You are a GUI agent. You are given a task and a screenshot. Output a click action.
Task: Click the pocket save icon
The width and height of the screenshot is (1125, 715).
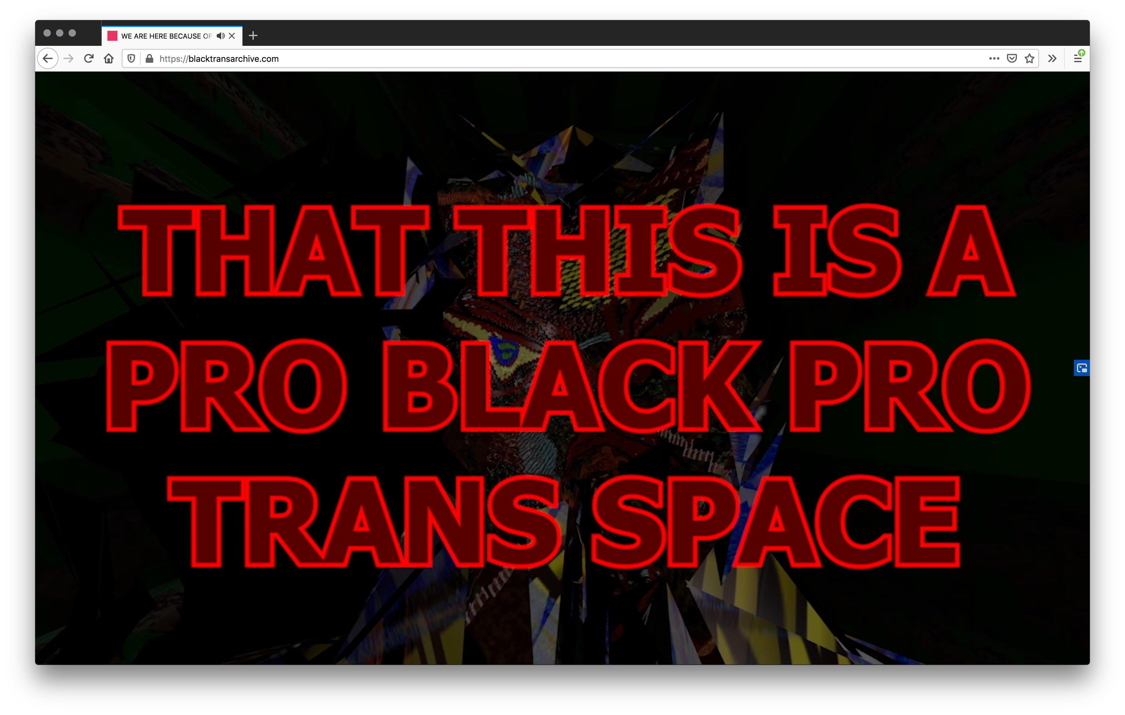point(1010,58)
